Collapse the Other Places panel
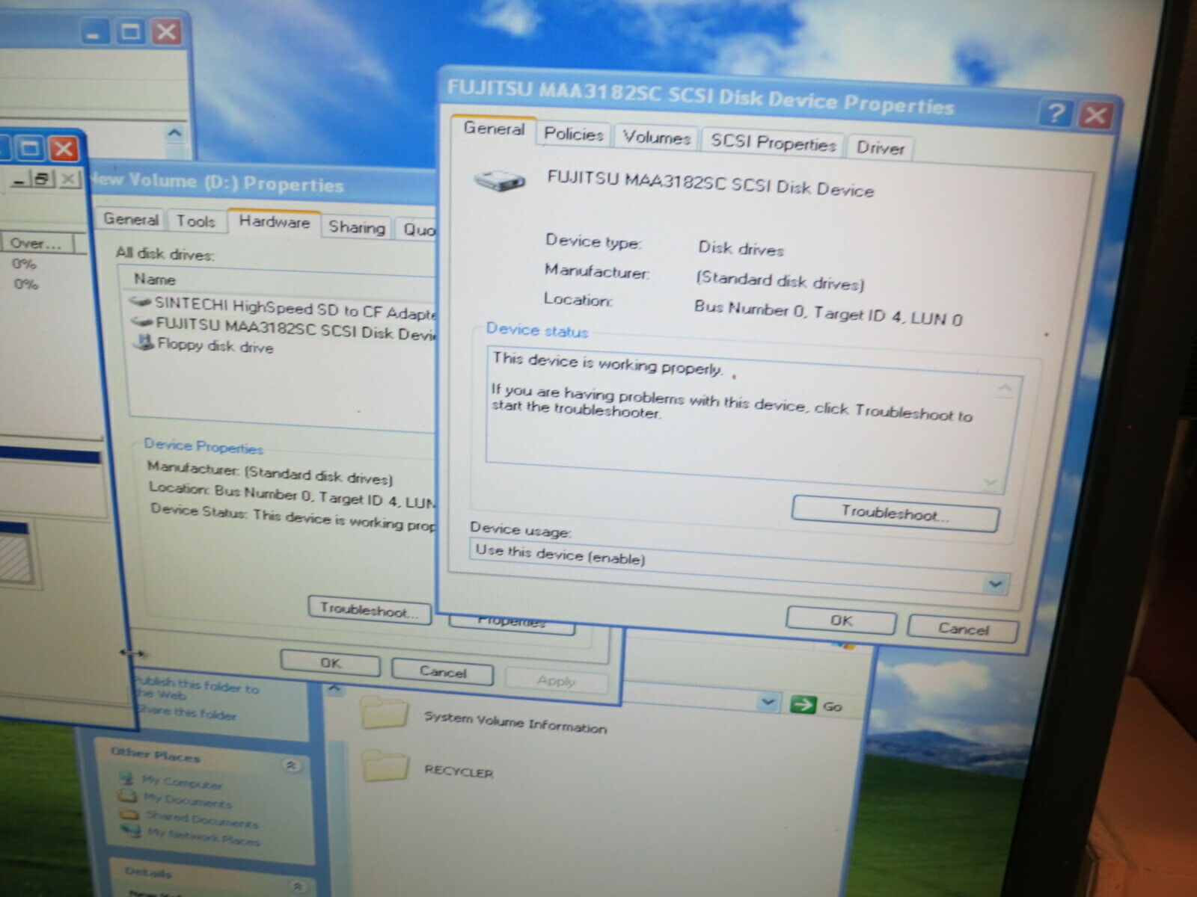Image resolution: width=1197 pixels, height=897 pixels. click(290, 765)
